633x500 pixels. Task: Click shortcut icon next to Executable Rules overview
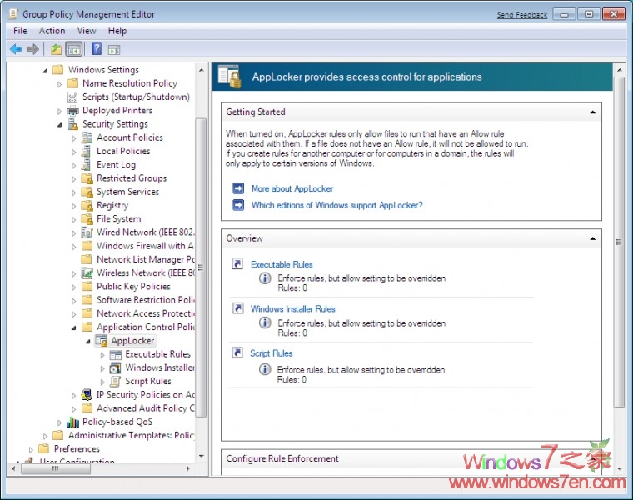click(237, 264)
